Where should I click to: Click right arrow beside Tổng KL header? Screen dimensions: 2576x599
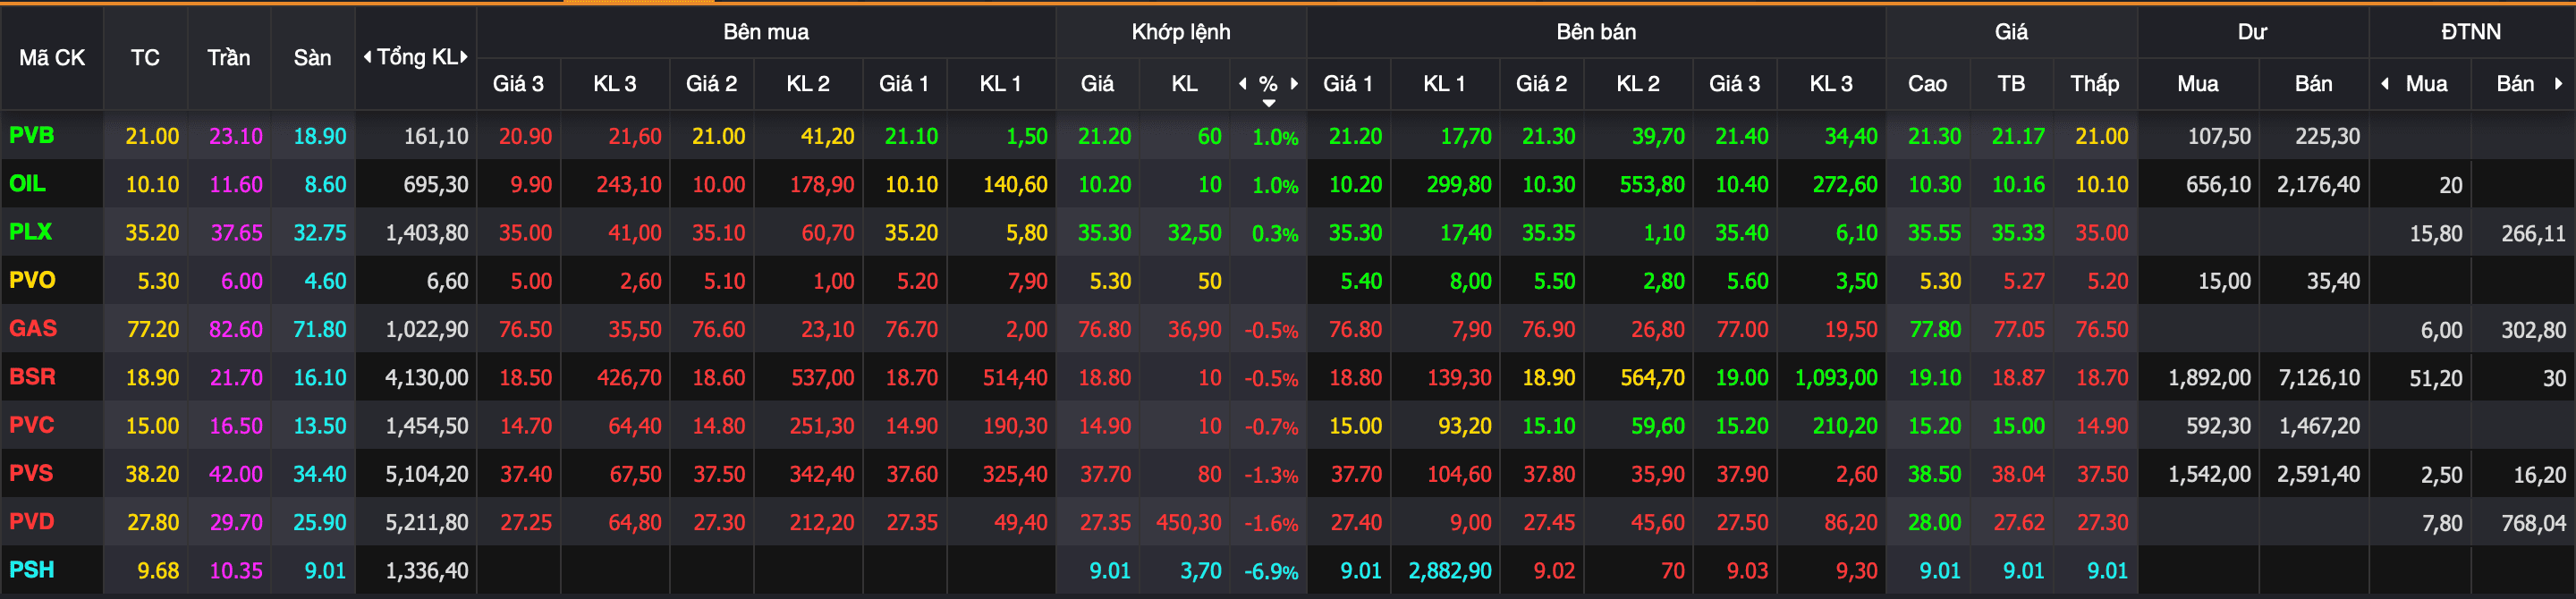(x=464, y=57)
